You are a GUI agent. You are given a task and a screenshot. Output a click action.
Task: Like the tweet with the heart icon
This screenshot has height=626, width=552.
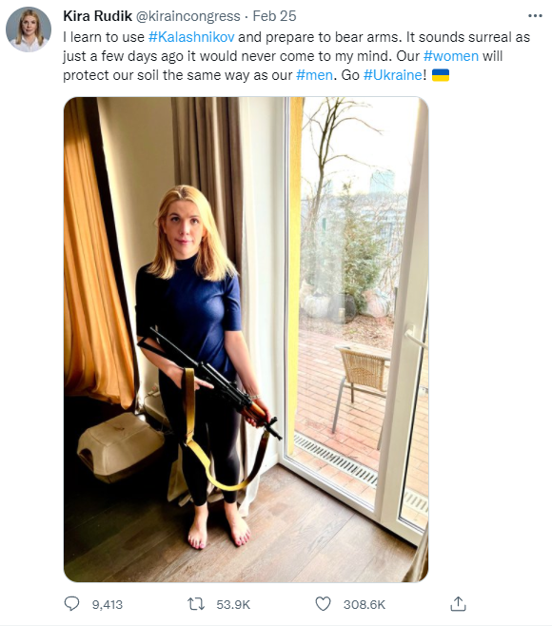tap(323, 604)
